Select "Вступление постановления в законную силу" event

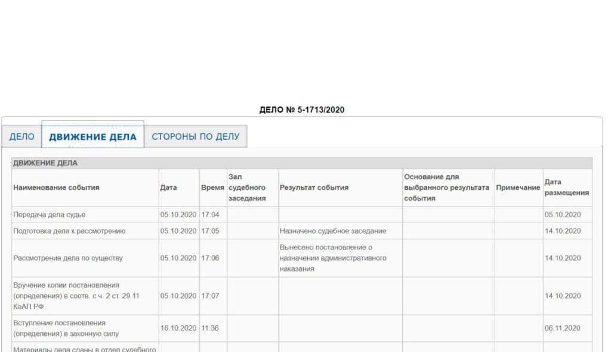pos(67,328)
